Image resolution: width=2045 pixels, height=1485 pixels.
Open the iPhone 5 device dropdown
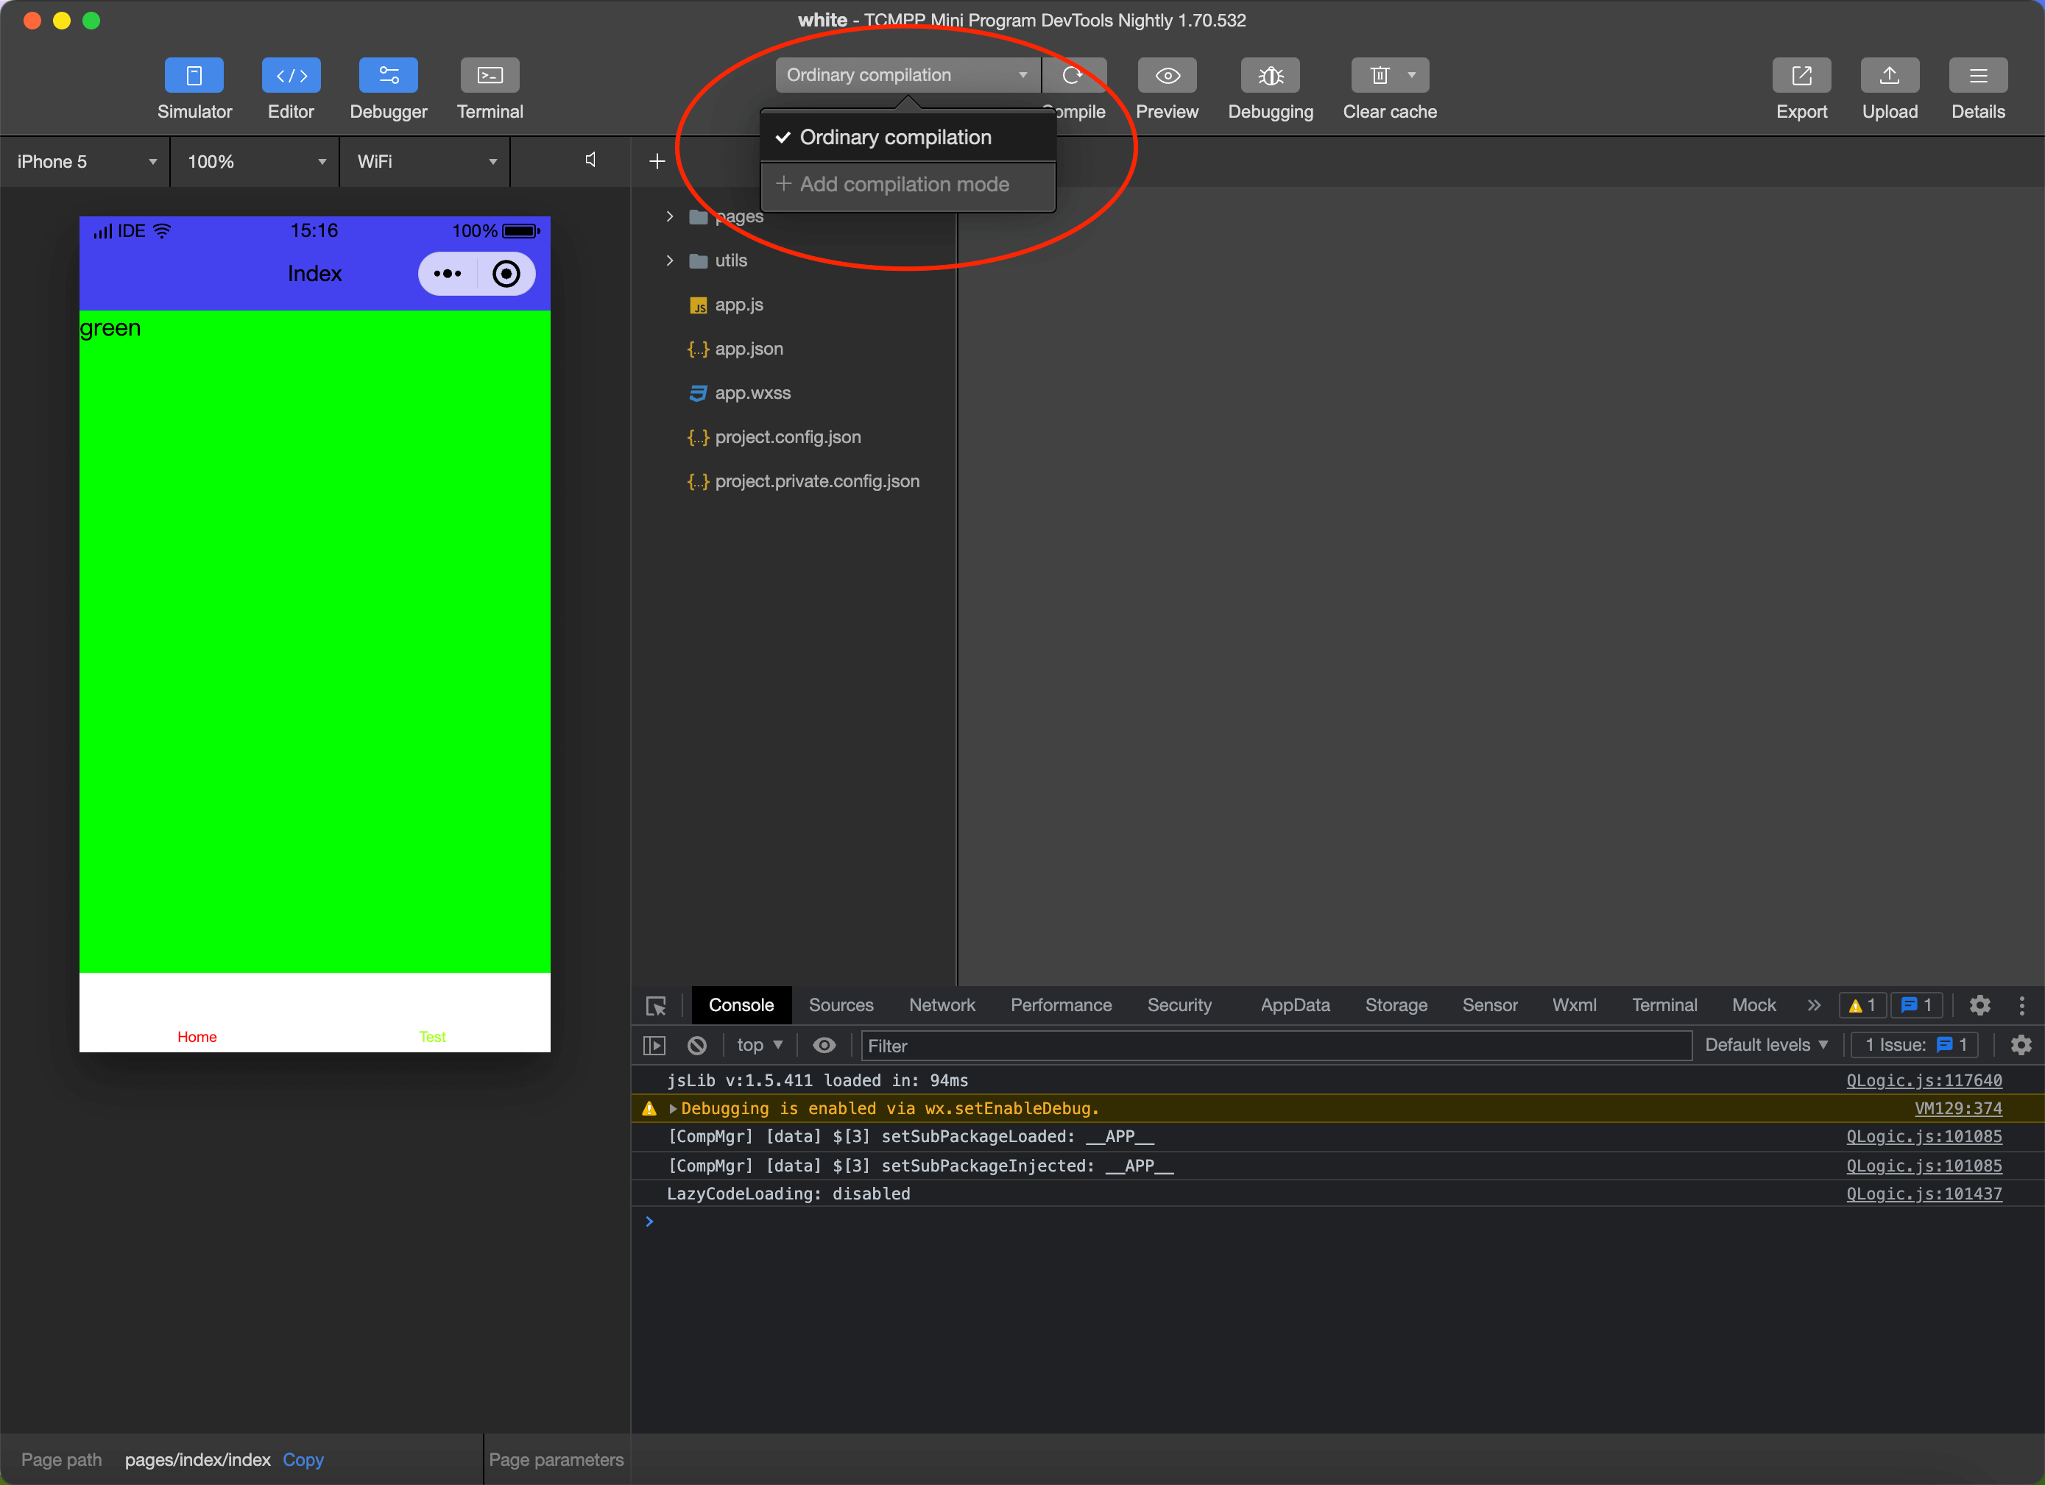click(85, 161)
